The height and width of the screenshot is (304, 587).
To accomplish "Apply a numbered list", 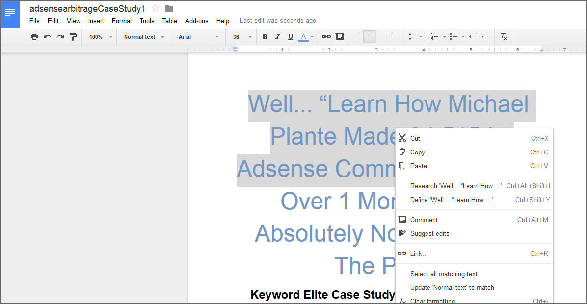I will [435, 37].
